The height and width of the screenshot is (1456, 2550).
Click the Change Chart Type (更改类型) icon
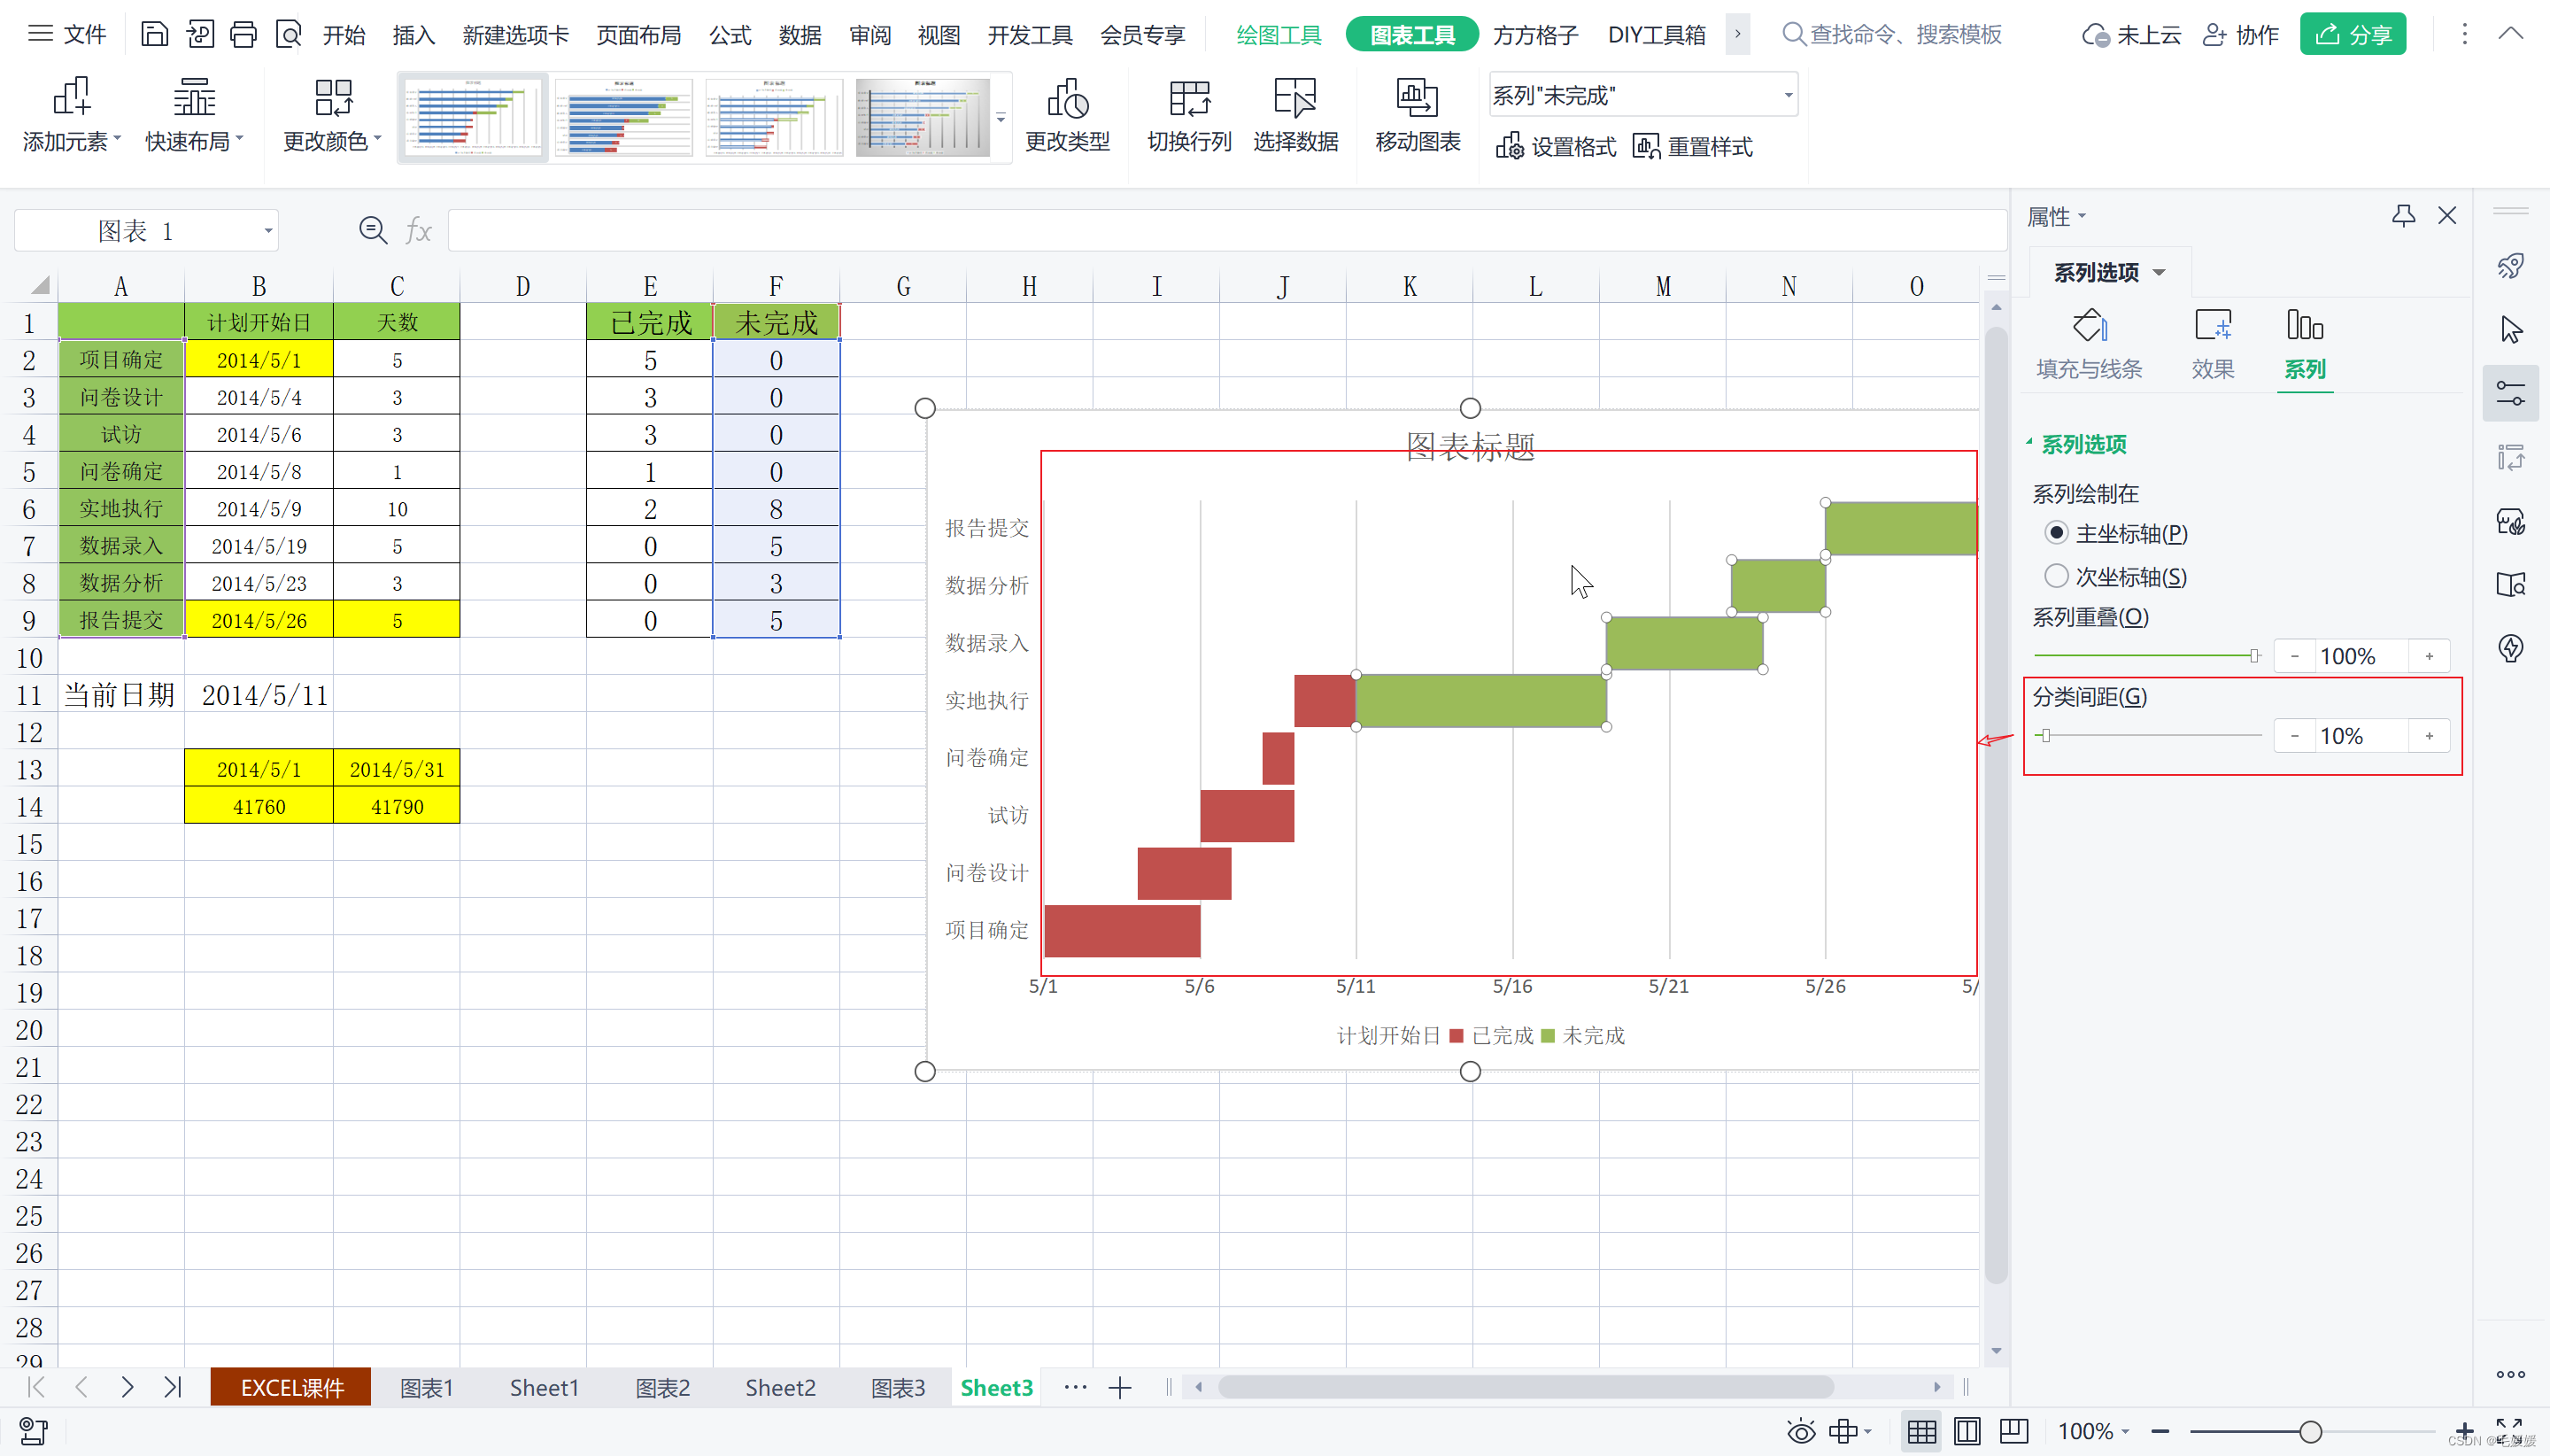1067,100
